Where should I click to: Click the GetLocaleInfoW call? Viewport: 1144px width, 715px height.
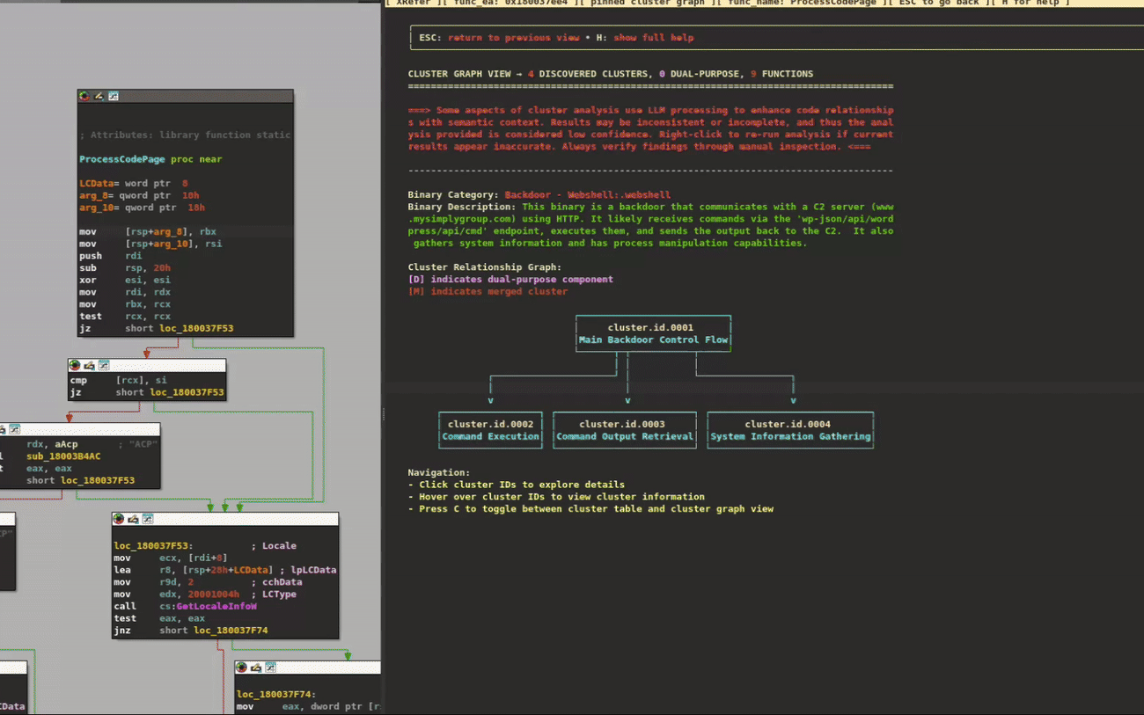pos(216,606)
